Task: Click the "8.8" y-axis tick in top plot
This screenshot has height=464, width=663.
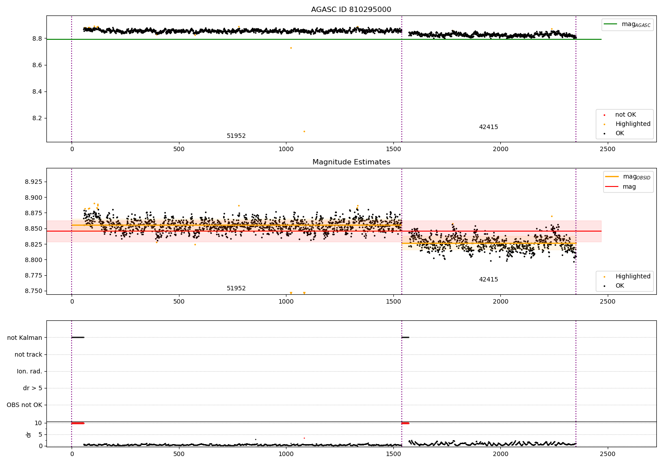Action: tap(37, 39)
